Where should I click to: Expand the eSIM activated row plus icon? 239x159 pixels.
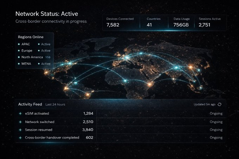(x=20, y=113)
